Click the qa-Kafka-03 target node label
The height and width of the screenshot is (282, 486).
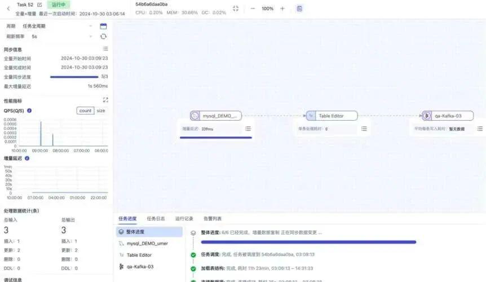coord(448,116)
